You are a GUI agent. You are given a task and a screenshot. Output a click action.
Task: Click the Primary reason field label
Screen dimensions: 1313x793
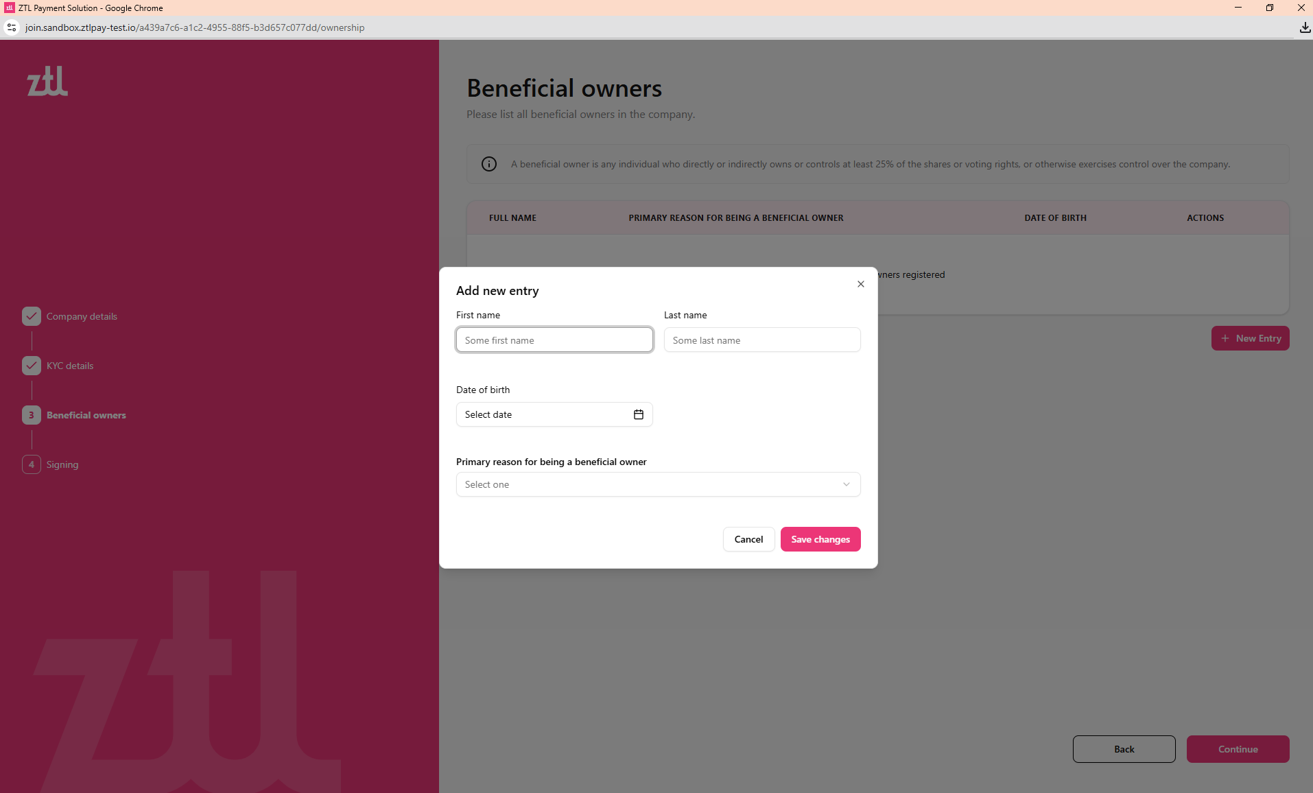click(551, 462)
